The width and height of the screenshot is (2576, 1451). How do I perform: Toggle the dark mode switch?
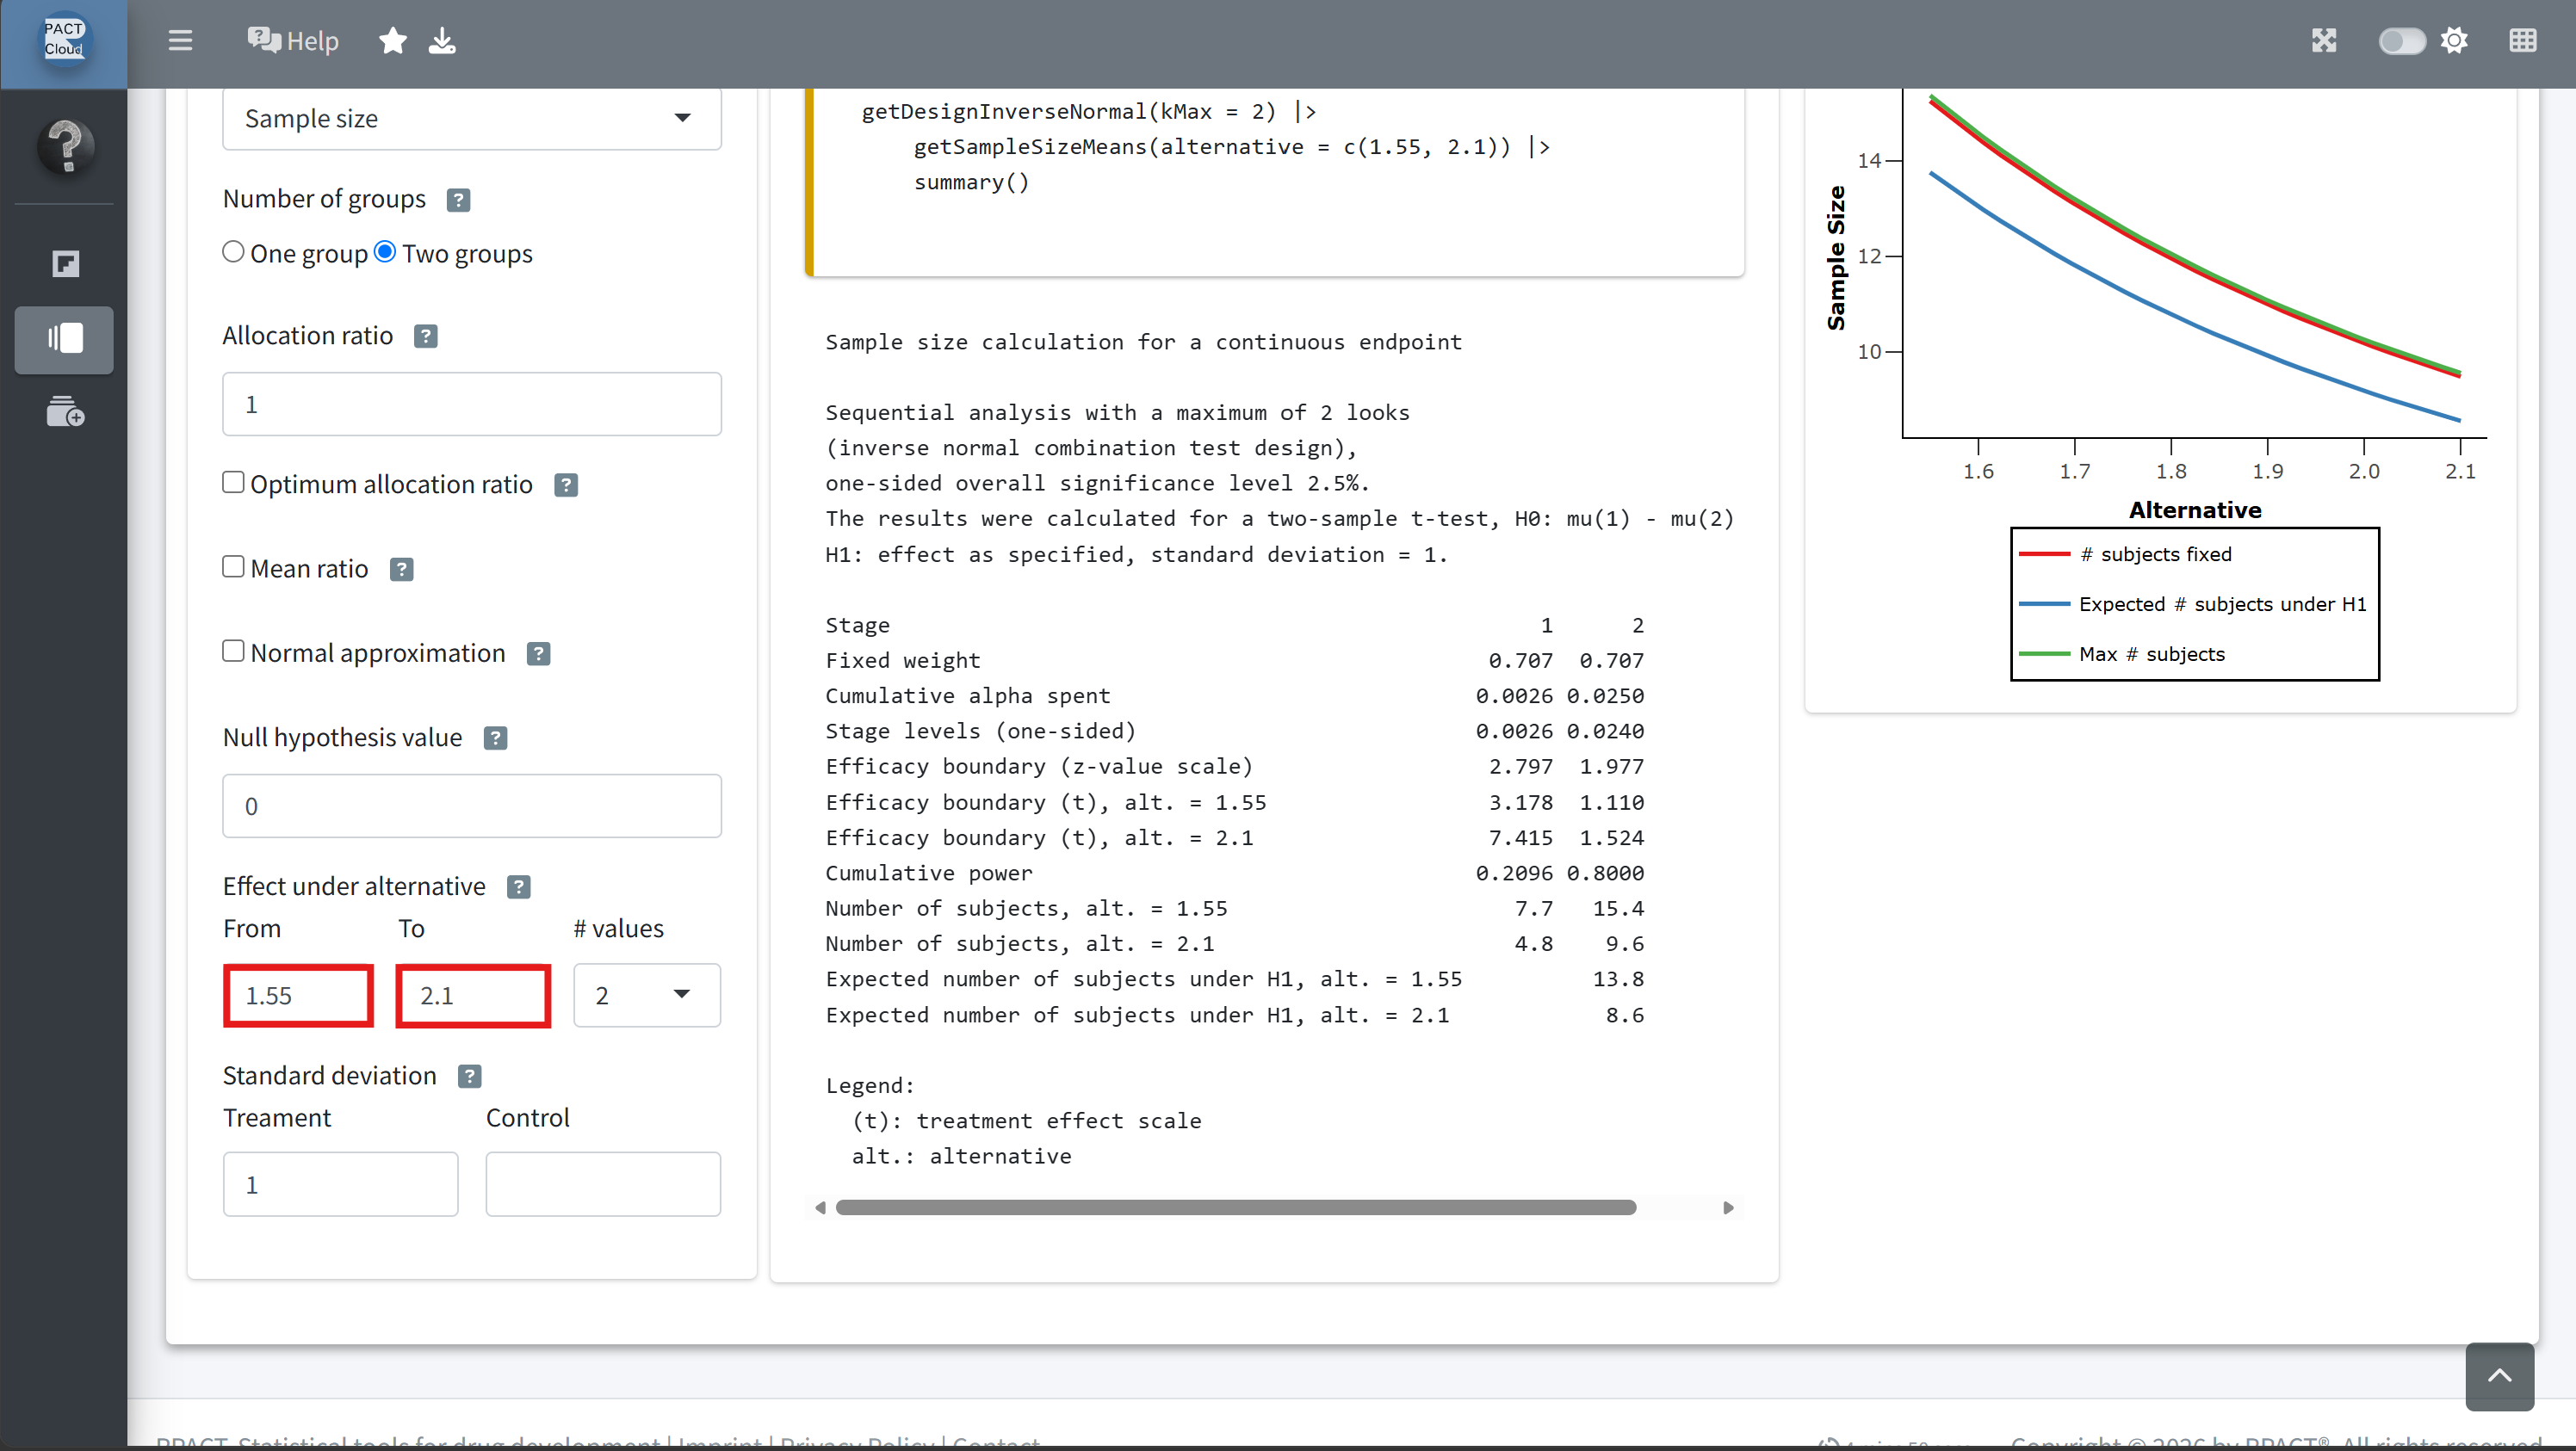pos(2401,41)
